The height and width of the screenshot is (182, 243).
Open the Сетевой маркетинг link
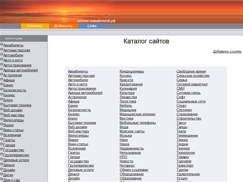pos(192,84)
